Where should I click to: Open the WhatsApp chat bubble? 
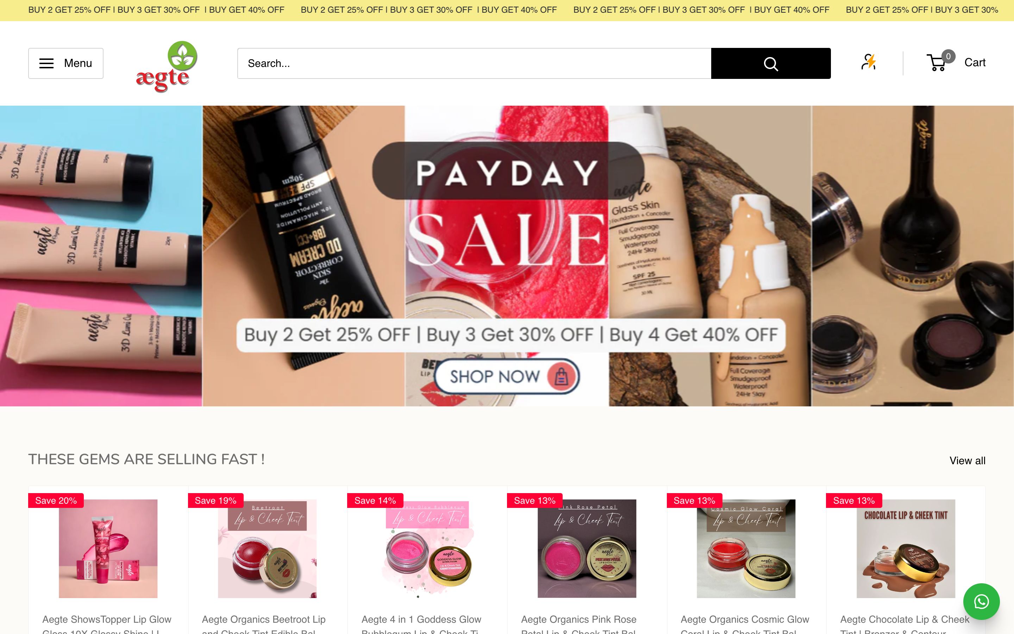pyautogui.click(x=981, y=602)
